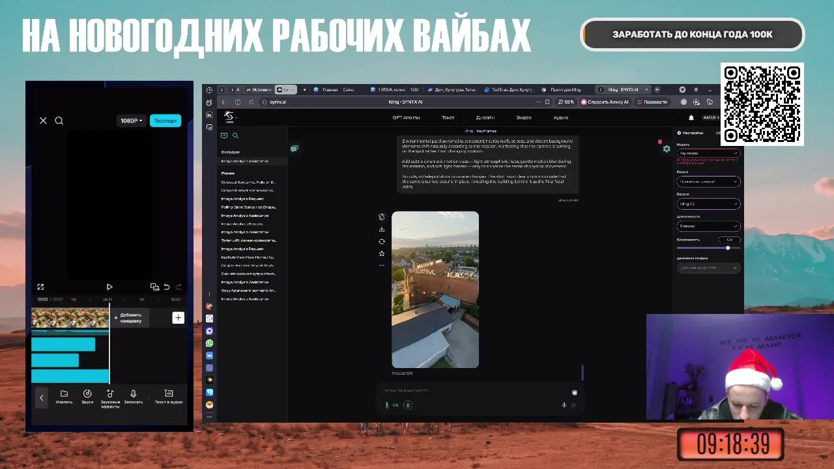Screen dimensions: 834x469
Task: Expand the SYNTX logo dropdown
Action: (230, 118)
